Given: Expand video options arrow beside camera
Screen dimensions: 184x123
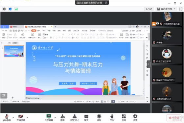Looking at the screenshot, I should click(x=27, y=118).
